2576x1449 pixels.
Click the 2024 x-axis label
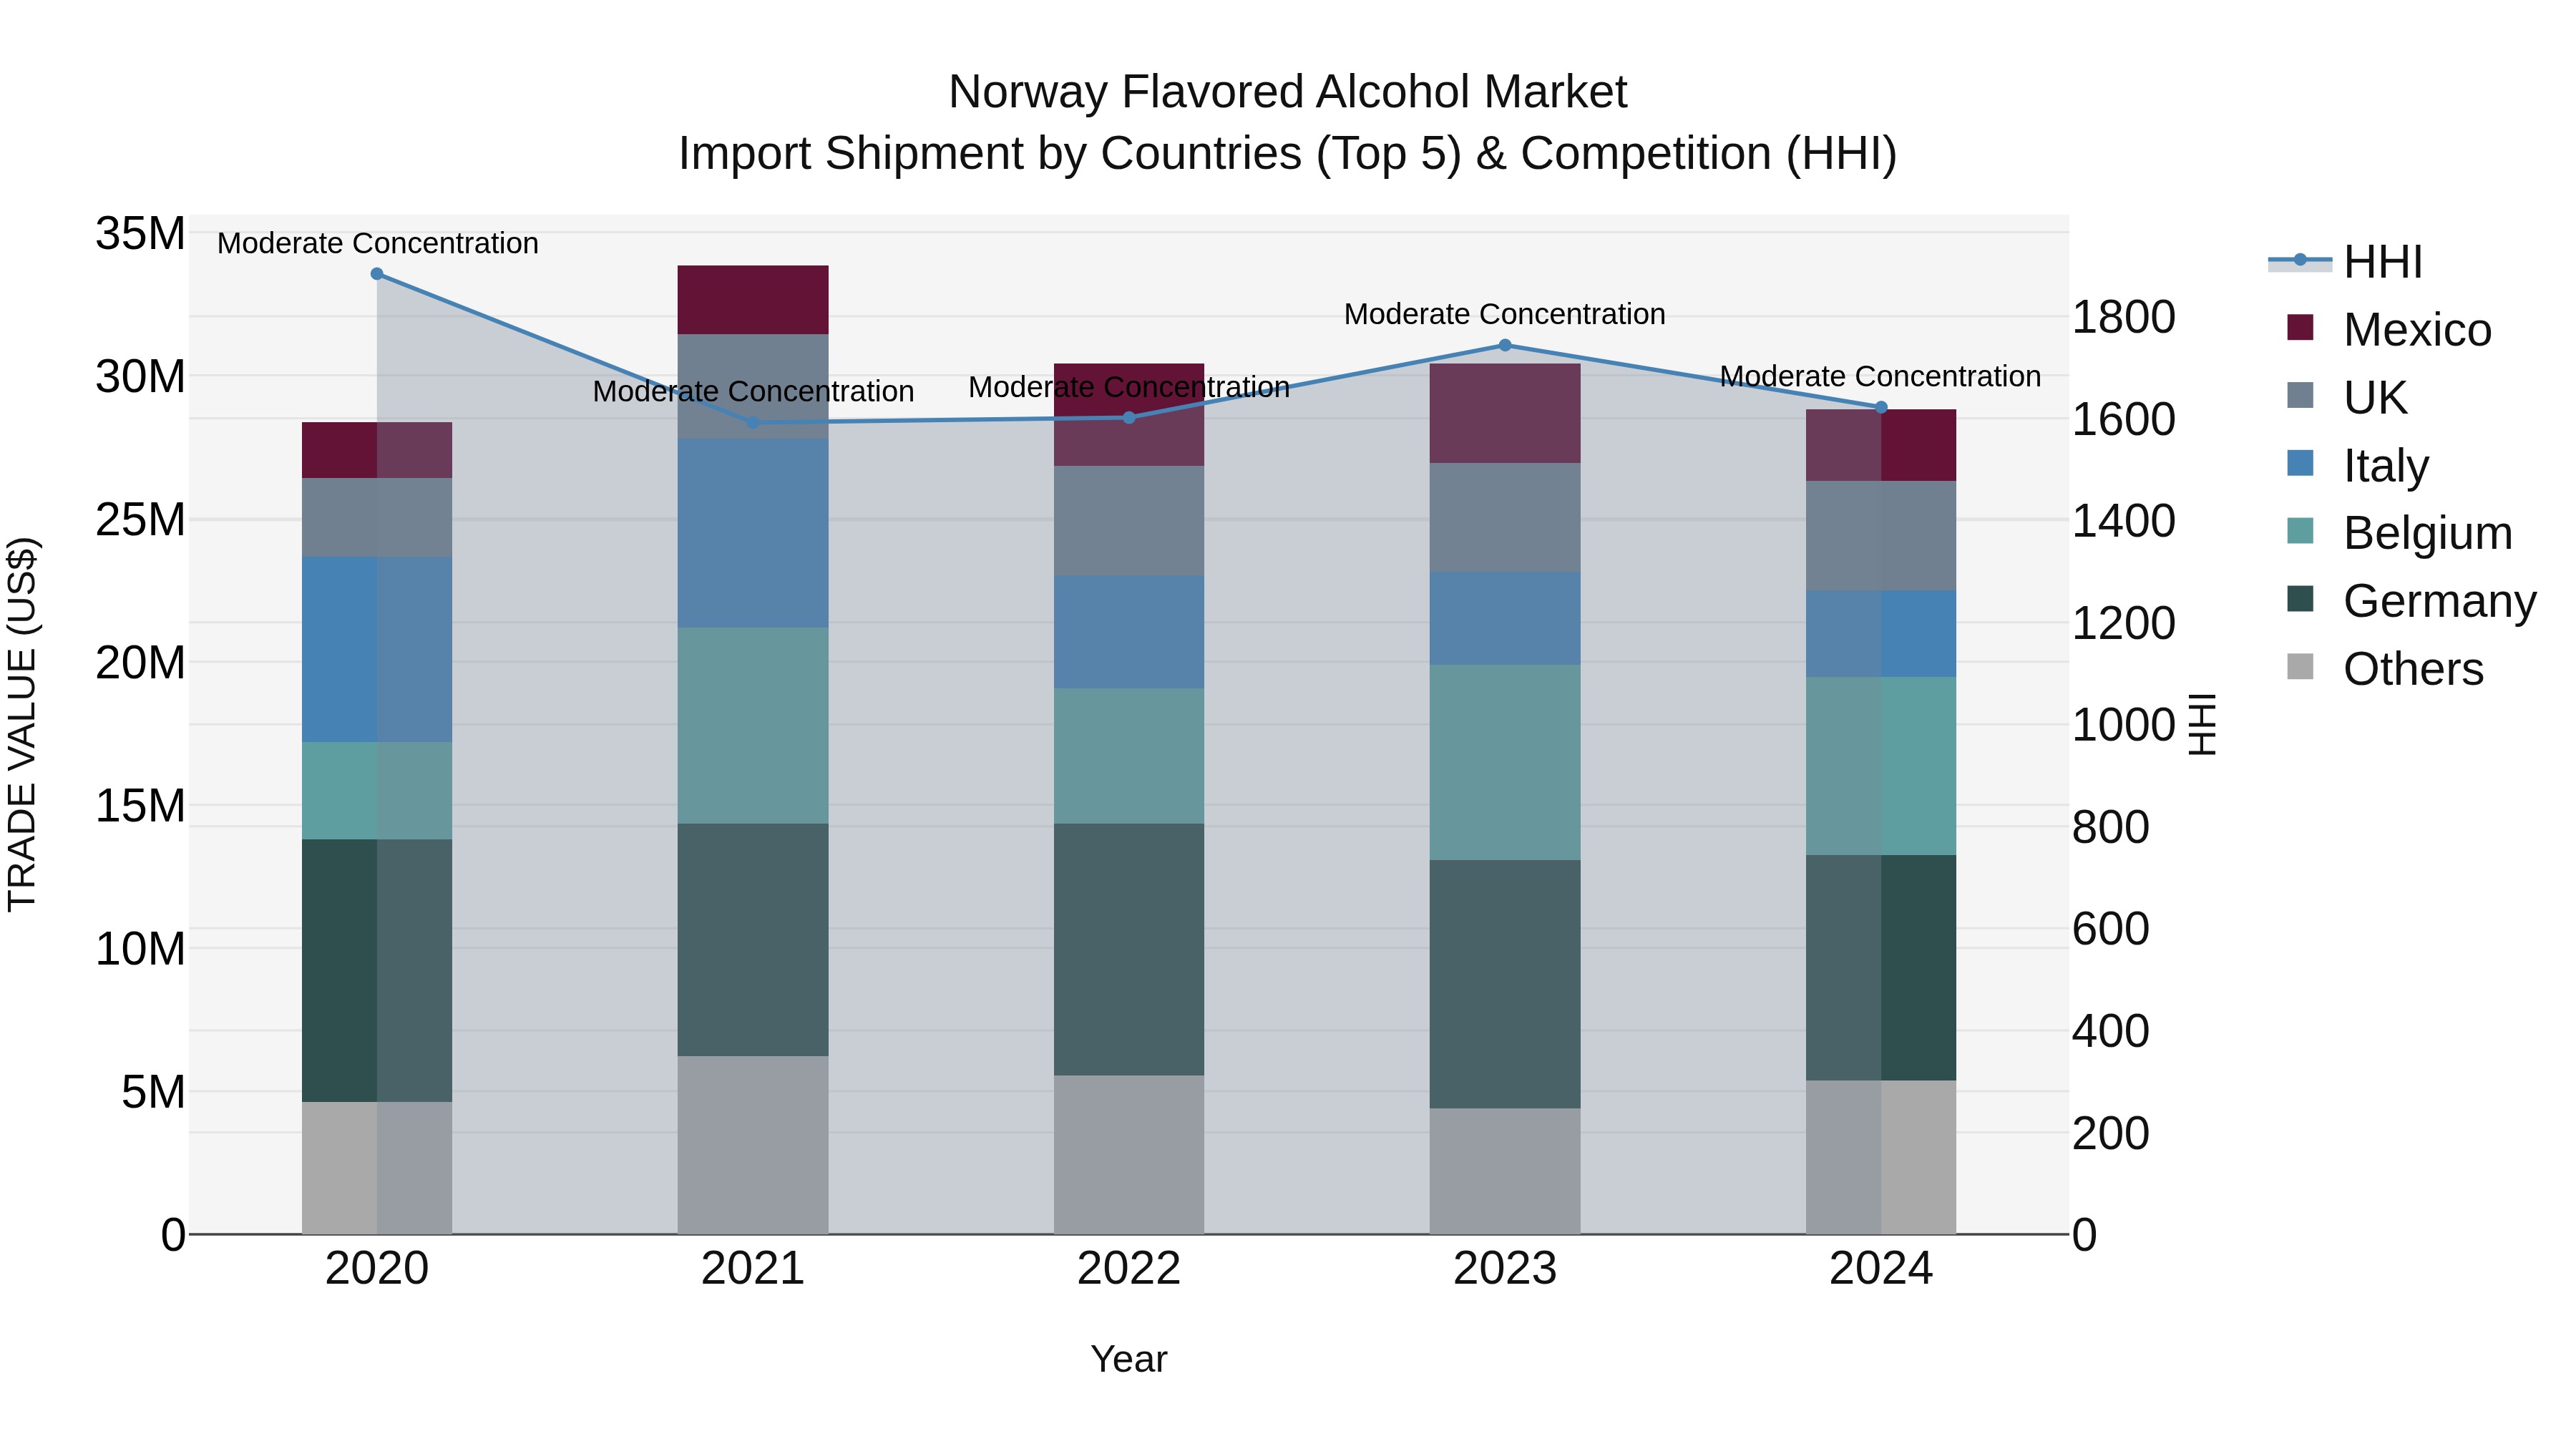[1881, 1269]
